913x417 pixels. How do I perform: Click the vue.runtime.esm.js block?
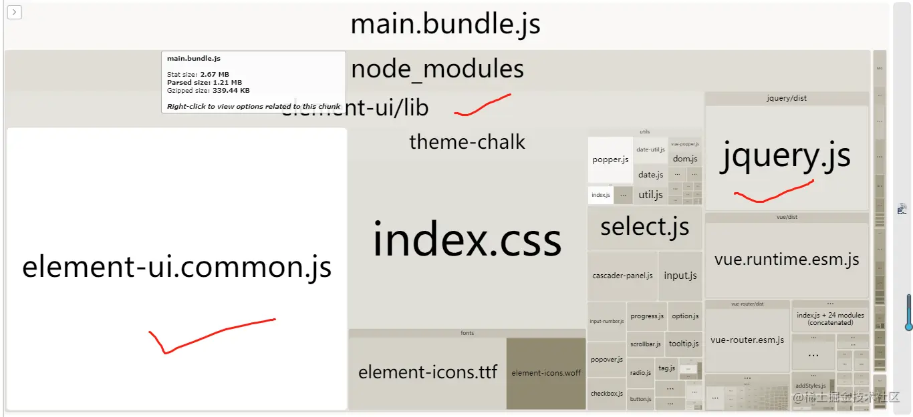pos(787,260)
